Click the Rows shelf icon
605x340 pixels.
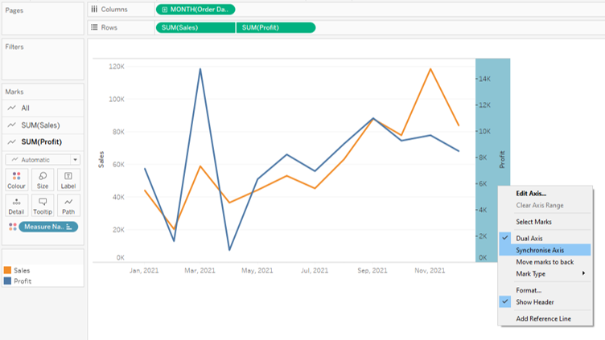click(95, 27)
